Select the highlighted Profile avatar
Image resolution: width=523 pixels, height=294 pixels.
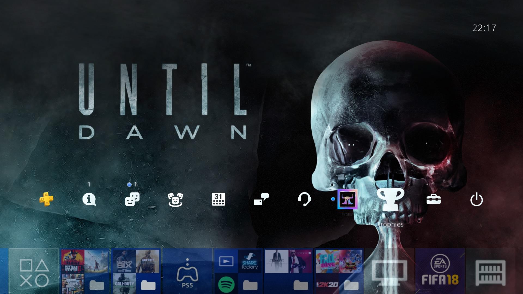347,200
